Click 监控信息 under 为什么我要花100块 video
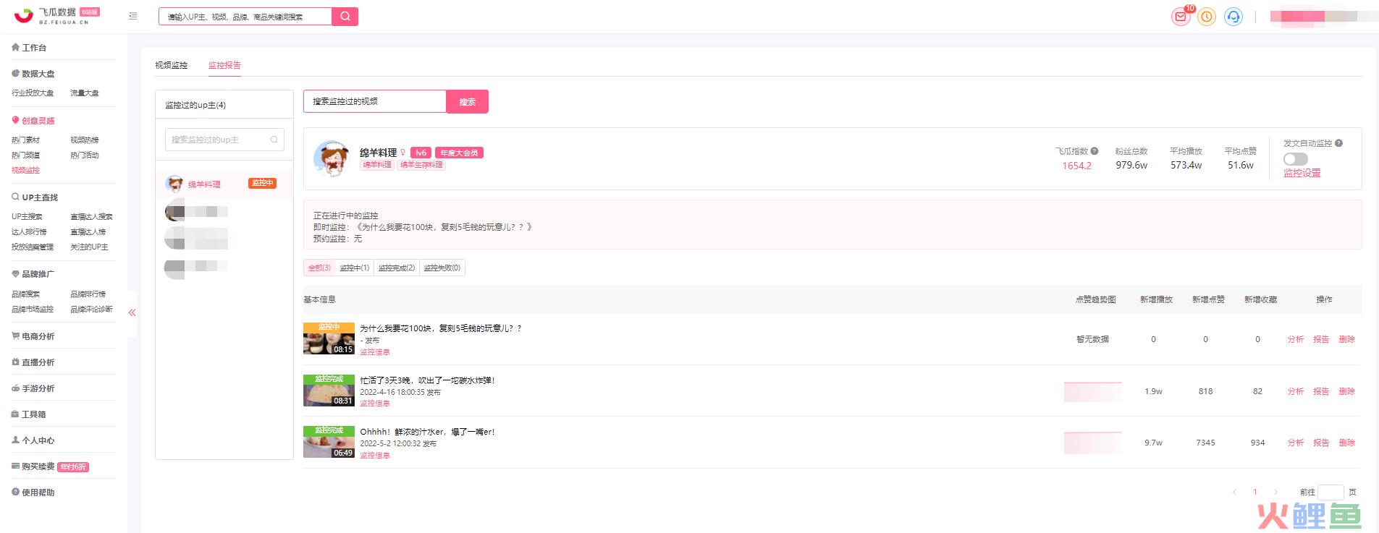The image size is (1379, 533). [x=375, y=352]
